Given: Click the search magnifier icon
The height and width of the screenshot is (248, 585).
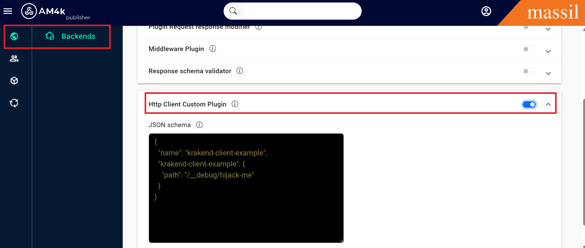Looking at the screenshot, I should point(233,11).
